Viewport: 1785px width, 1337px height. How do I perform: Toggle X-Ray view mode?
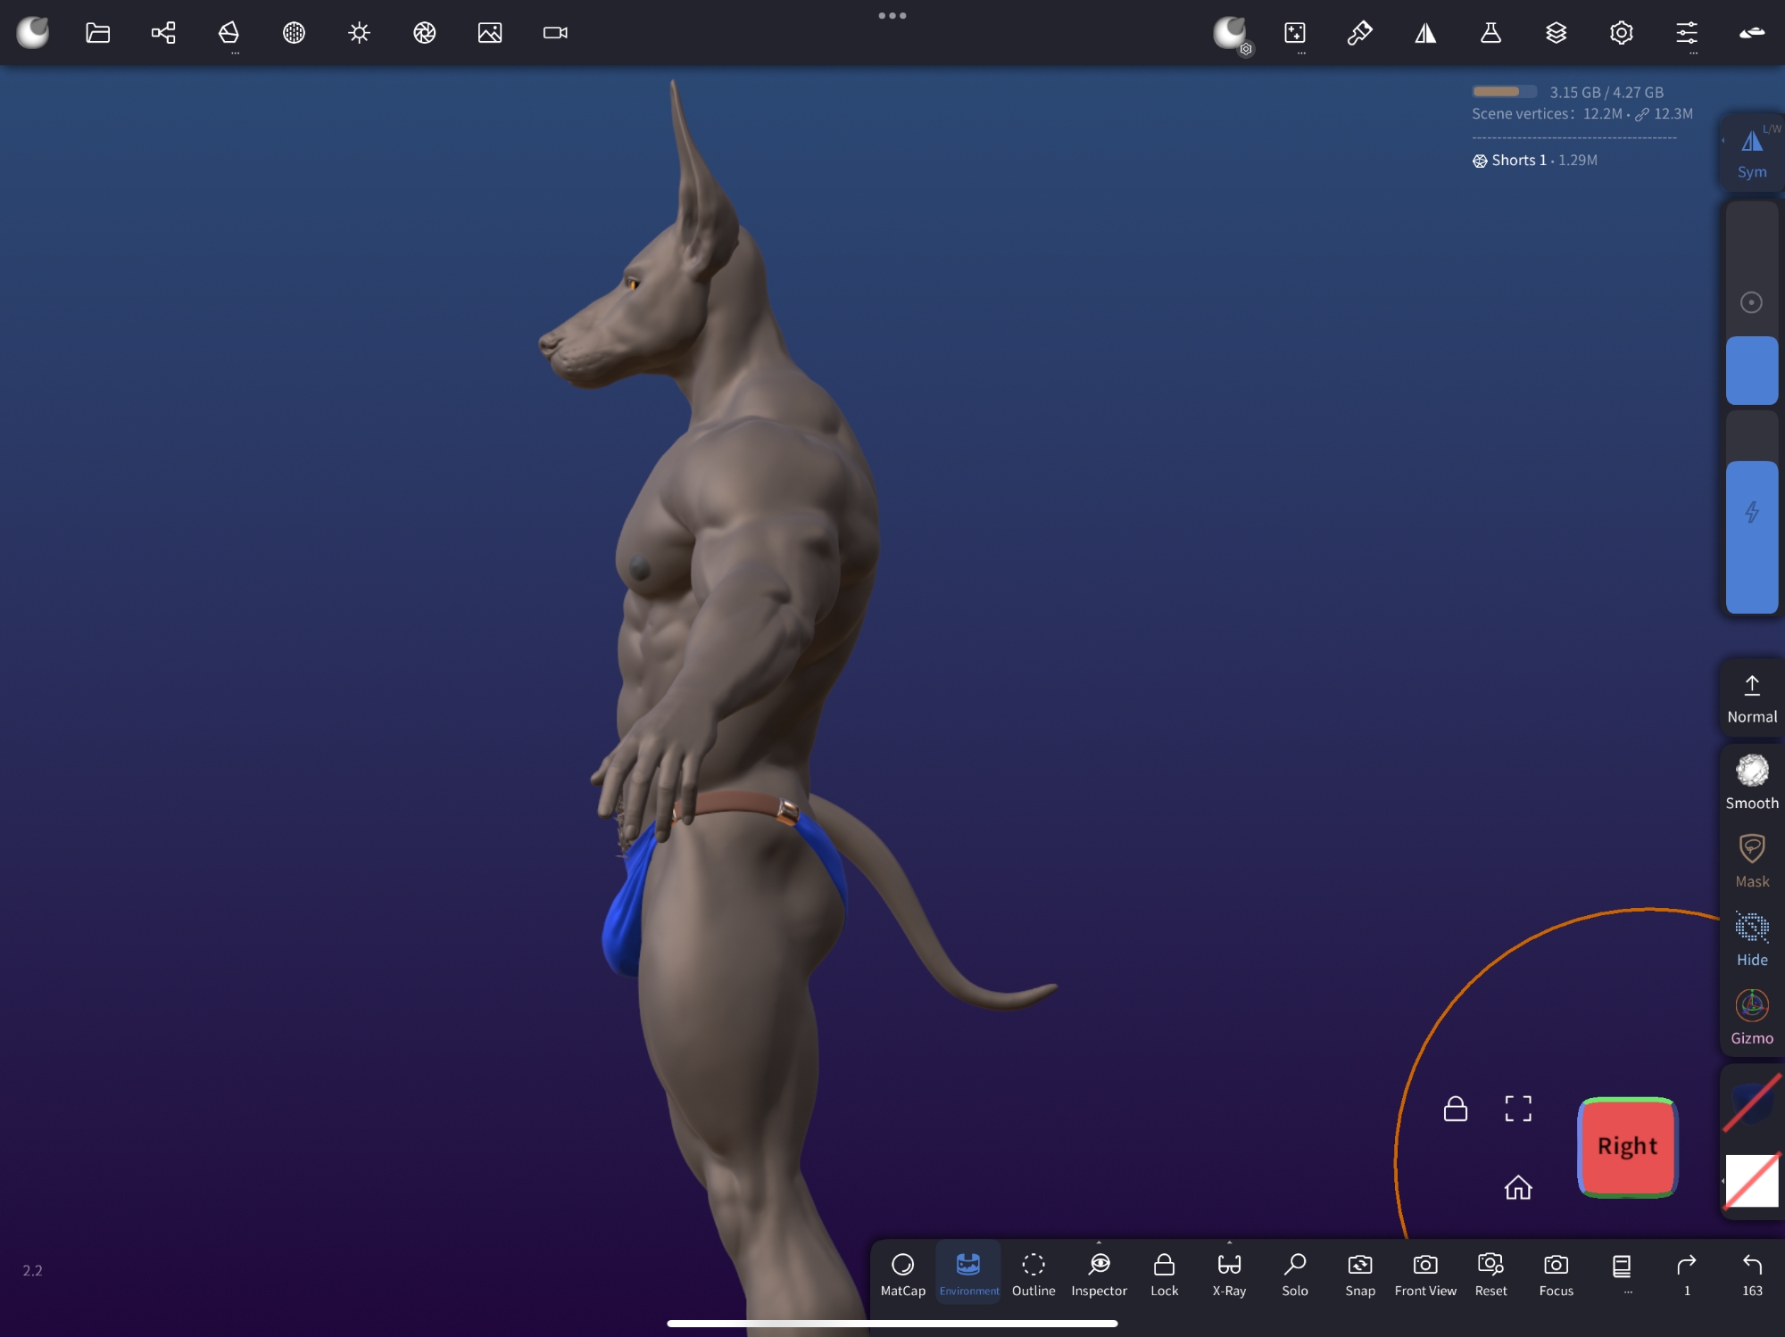click(1229, 1273)
